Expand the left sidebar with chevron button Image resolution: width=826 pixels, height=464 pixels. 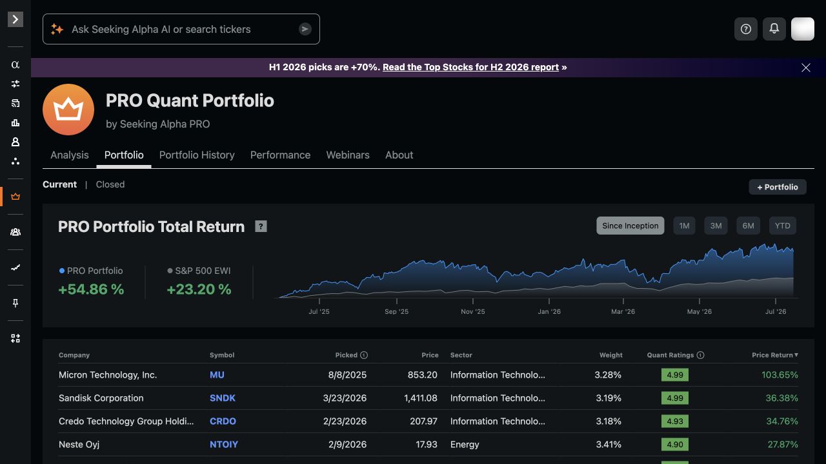tap(15, 19)
